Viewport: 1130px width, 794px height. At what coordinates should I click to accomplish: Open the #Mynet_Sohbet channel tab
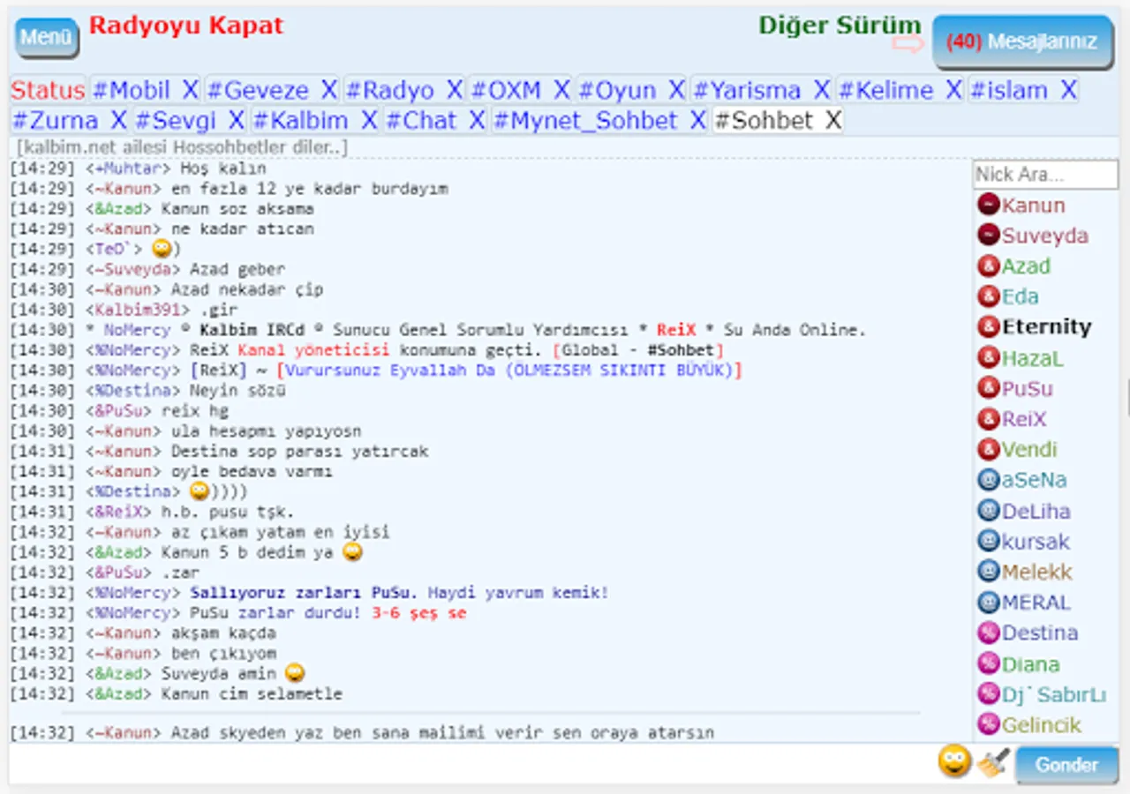point(585,120)
